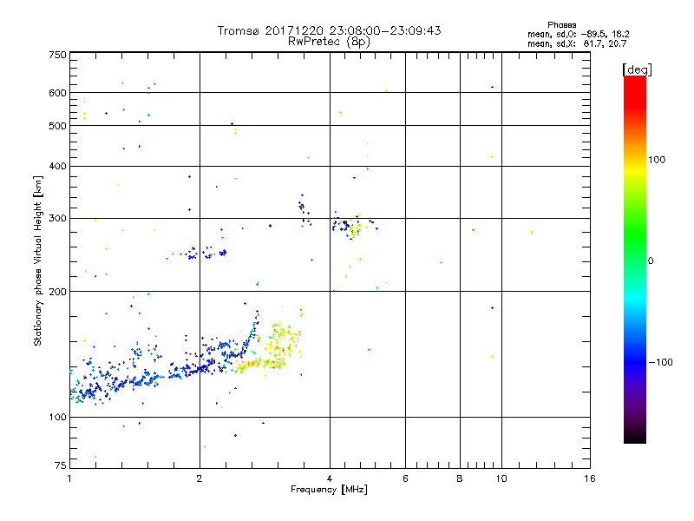Click the y-axis label 'Stationary phase Virtual Height [km]'
The height and width of the screenshot is (521, 694).
pyautogui.click(x=37, y=260)
